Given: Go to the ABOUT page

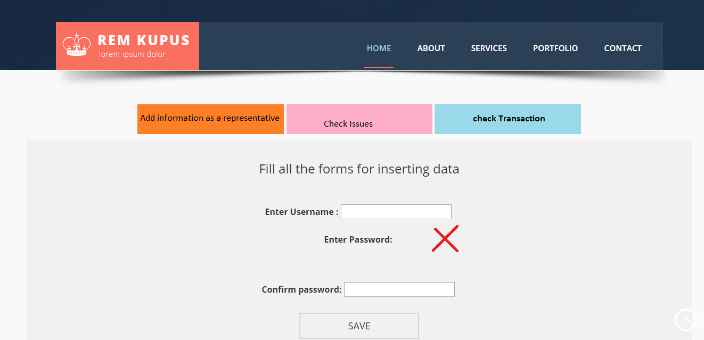Looking at the screenshot, I should click(x=431, y=48).
